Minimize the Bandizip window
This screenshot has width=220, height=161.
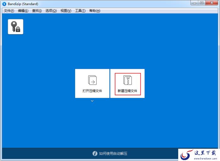pyautogui.click(x=194, y=3)
